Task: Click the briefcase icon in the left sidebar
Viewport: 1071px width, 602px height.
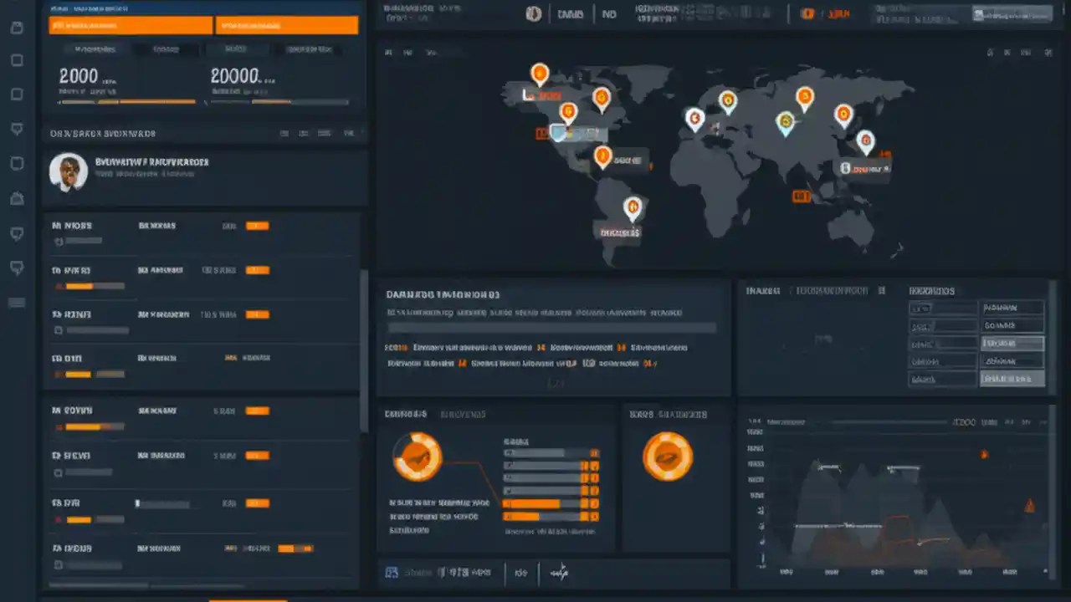Action: pyautogui.click(x=17, y=198)
